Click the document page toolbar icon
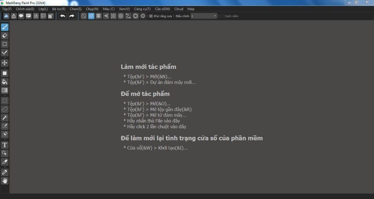This screenshot has height=199, width=374. [36, 16]
